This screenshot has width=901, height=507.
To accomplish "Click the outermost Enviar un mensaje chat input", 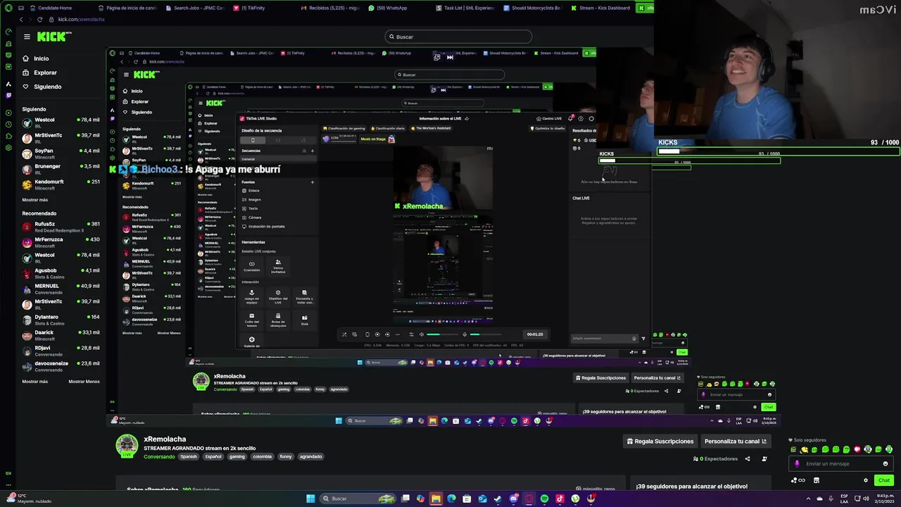I will coord(841,463).
